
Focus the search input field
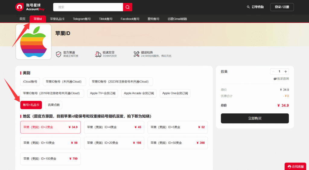coord(88,7)
